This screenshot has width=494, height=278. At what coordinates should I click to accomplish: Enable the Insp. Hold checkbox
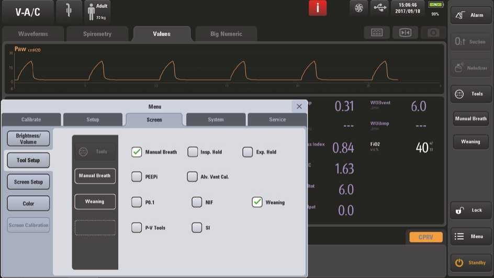192,152
